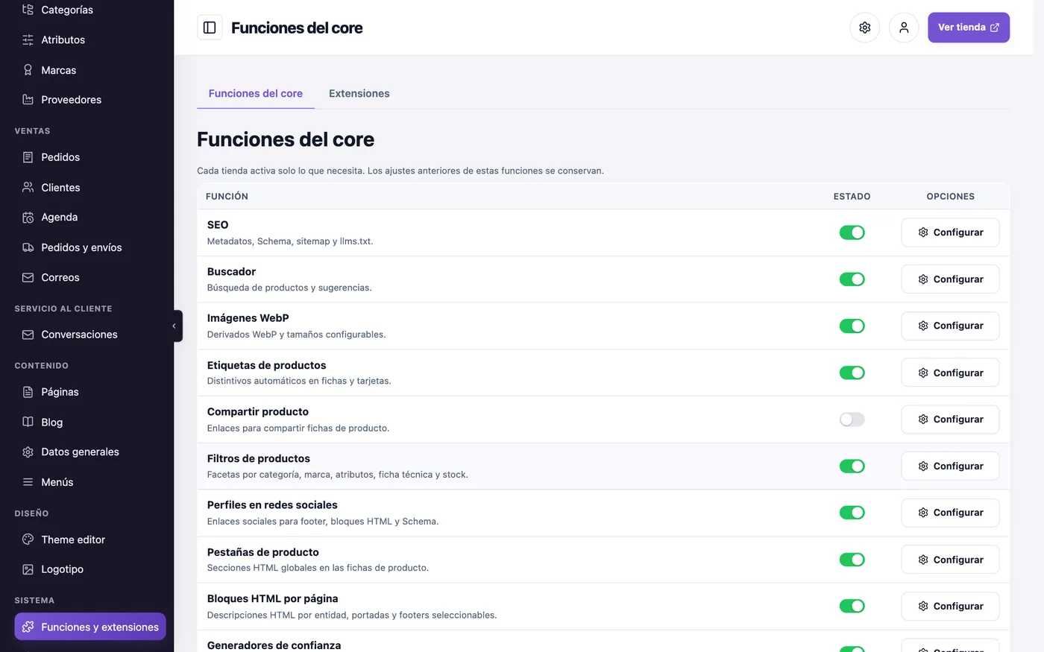This screenshot has height=652, width=1044.
Task: Click the gear icon in Buscador's Configurar button
Action: click(923, 279)
